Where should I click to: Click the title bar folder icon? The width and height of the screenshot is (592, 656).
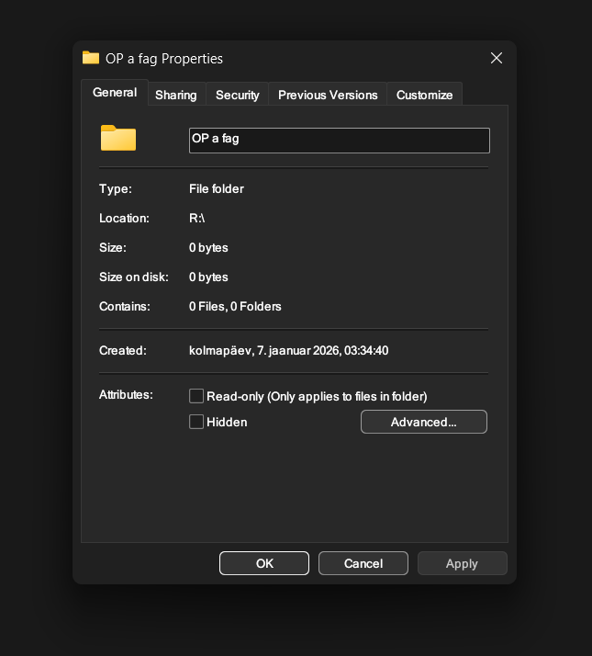[91, 57]
